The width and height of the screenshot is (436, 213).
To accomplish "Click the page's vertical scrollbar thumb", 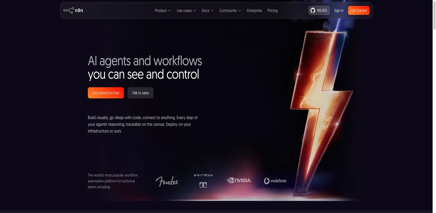I will coord(434,15).
